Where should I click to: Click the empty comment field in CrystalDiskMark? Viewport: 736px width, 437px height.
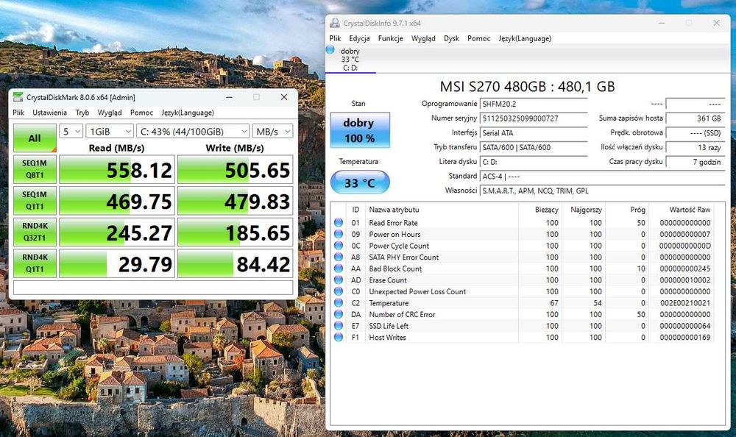[x=153, y=287]
